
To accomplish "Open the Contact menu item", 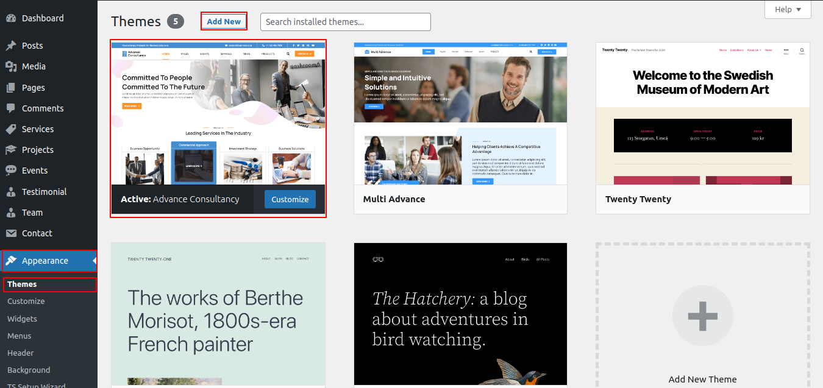I will 49,233.
